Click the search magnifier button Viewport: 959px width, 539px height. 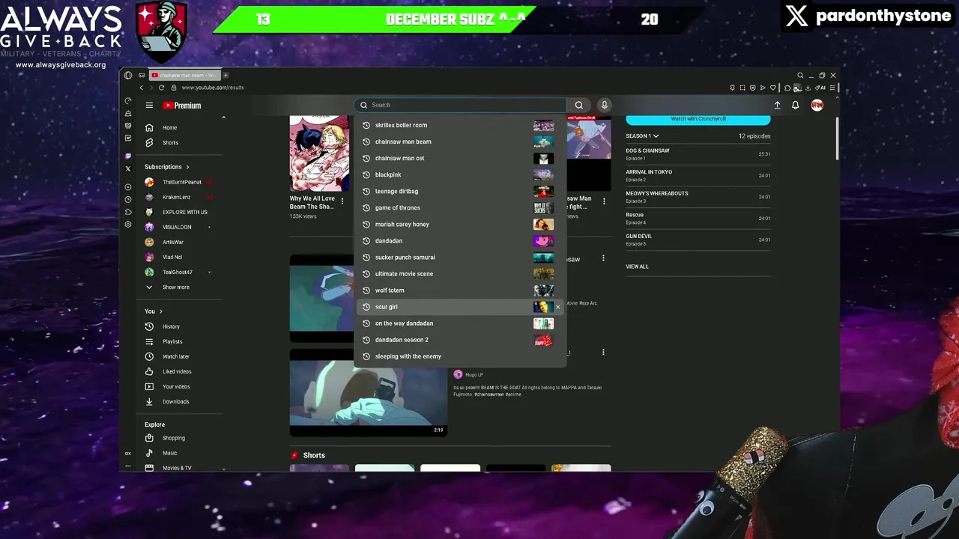pyautogui.click(x=578, y=106)
